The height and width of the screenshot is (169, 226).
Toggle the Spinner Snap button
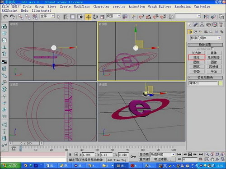point(163,17)
